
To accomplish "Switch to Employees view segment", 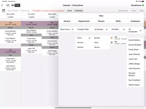I will pos(79,11).
